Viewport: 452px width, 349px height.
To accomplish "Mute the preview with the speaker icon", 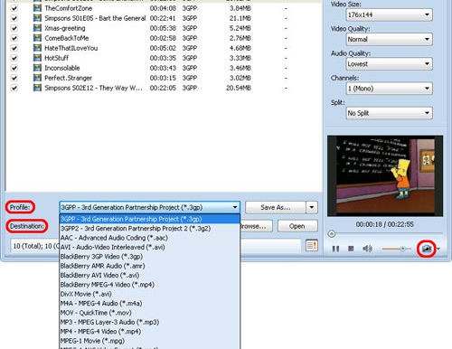I will tap(367, 249).
